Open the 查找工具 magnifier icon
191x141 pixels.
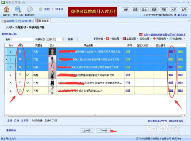pyautogui.click(x=18, y=11)
